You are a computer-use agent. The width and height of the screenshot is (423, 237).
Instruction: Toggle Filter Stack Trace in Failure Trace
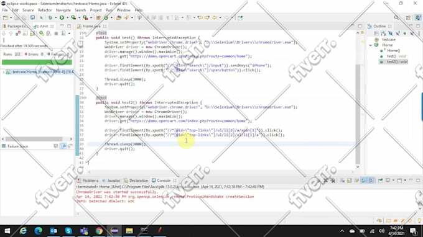pyautogui.click(x=63, y=146)
